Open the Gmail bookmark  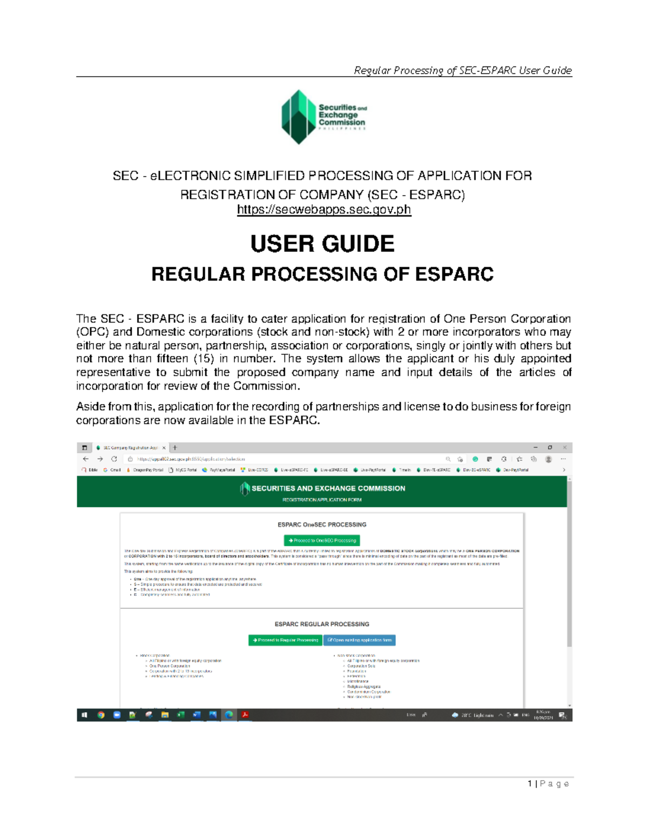pos(112,470)
